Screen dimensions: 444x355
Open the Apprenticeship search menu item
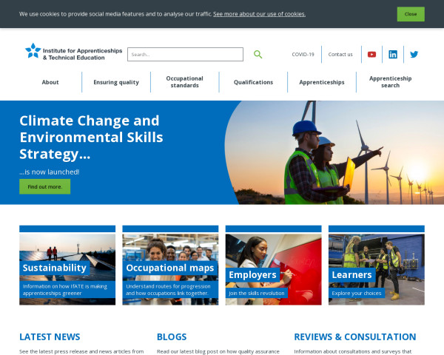pos(390,82)
